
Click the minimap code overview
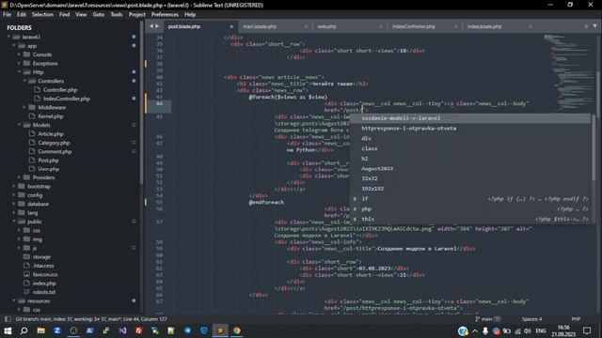tap(568, 73)
